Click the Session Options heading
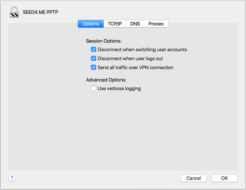The width and height of the screenshot is (246, 190). tap(104, 41)
